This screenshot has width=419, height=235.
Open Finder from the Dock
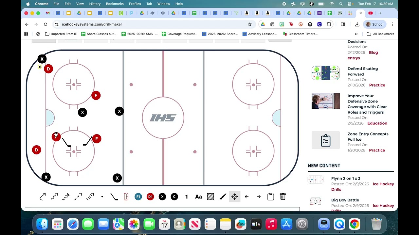[42, 224]
